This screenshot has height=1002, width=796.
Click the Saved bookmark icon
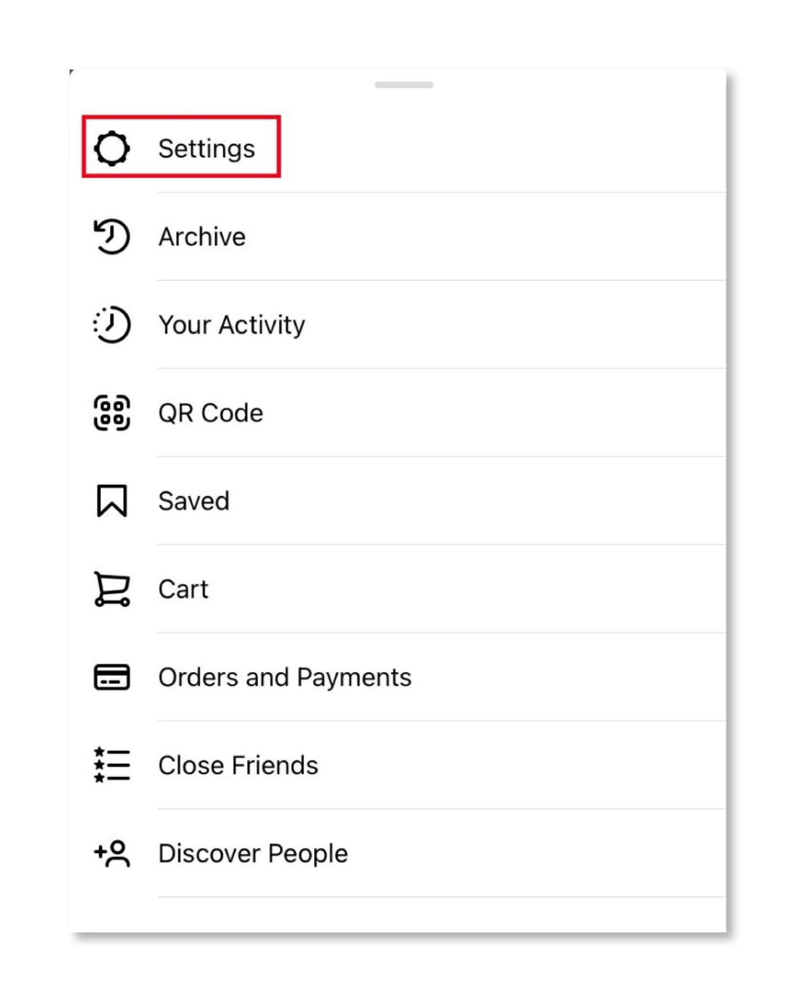pos(112,501)
